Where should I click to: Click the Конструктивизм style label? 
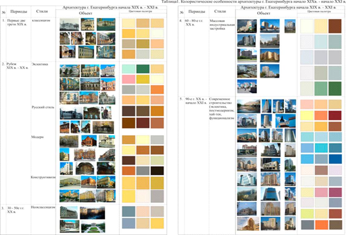pos(43,177)
